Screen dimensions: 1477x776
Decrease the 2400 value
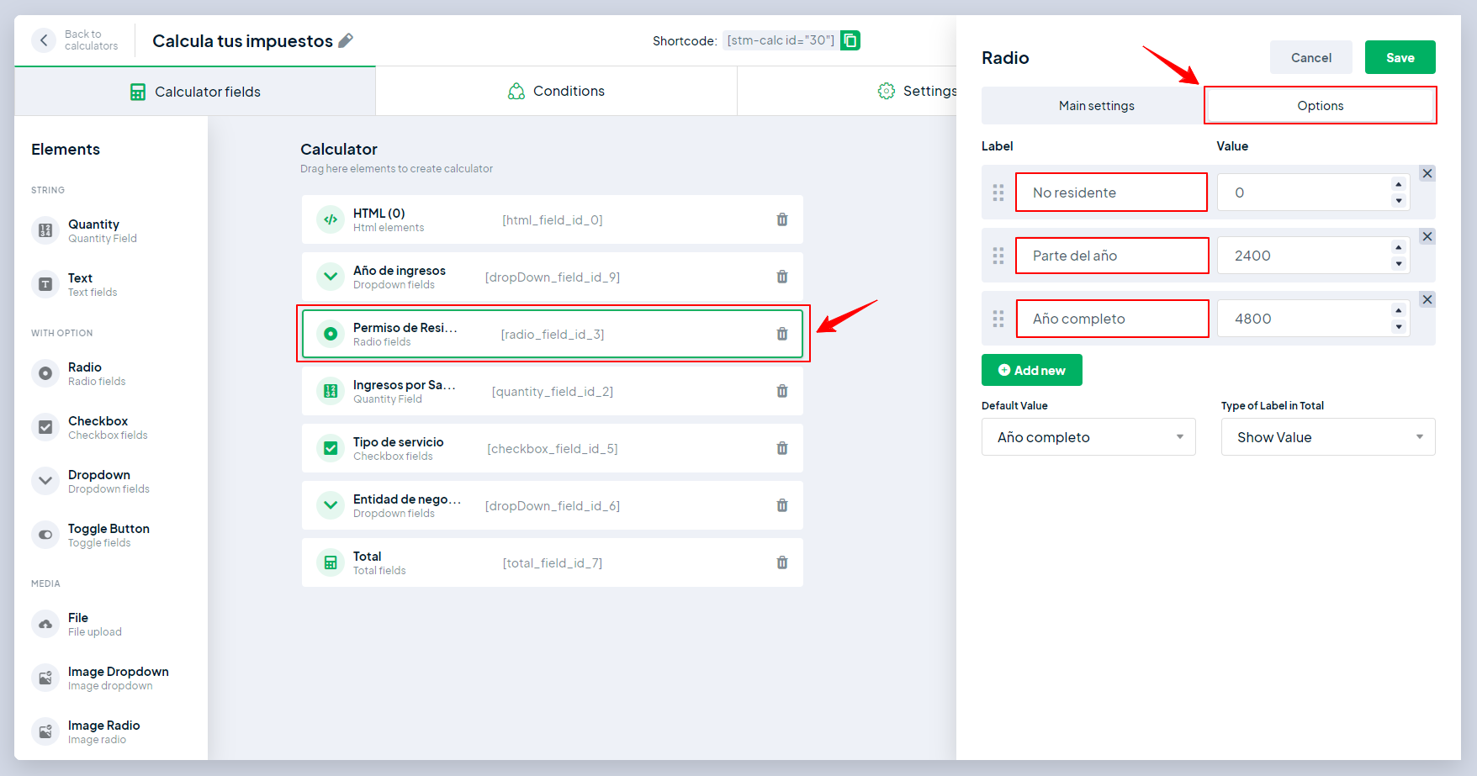click(x=1399, y=263)
